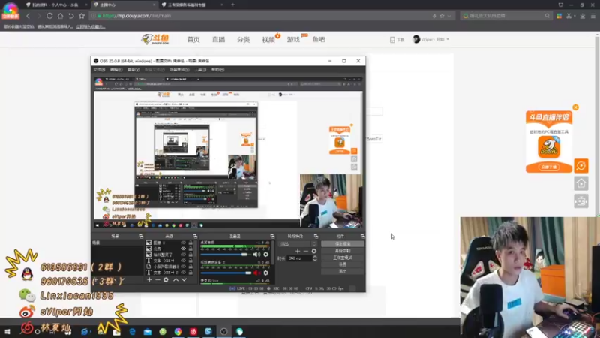The image size is (600, 338).
Task: Click the browser home icon
Action: (60, 16)
